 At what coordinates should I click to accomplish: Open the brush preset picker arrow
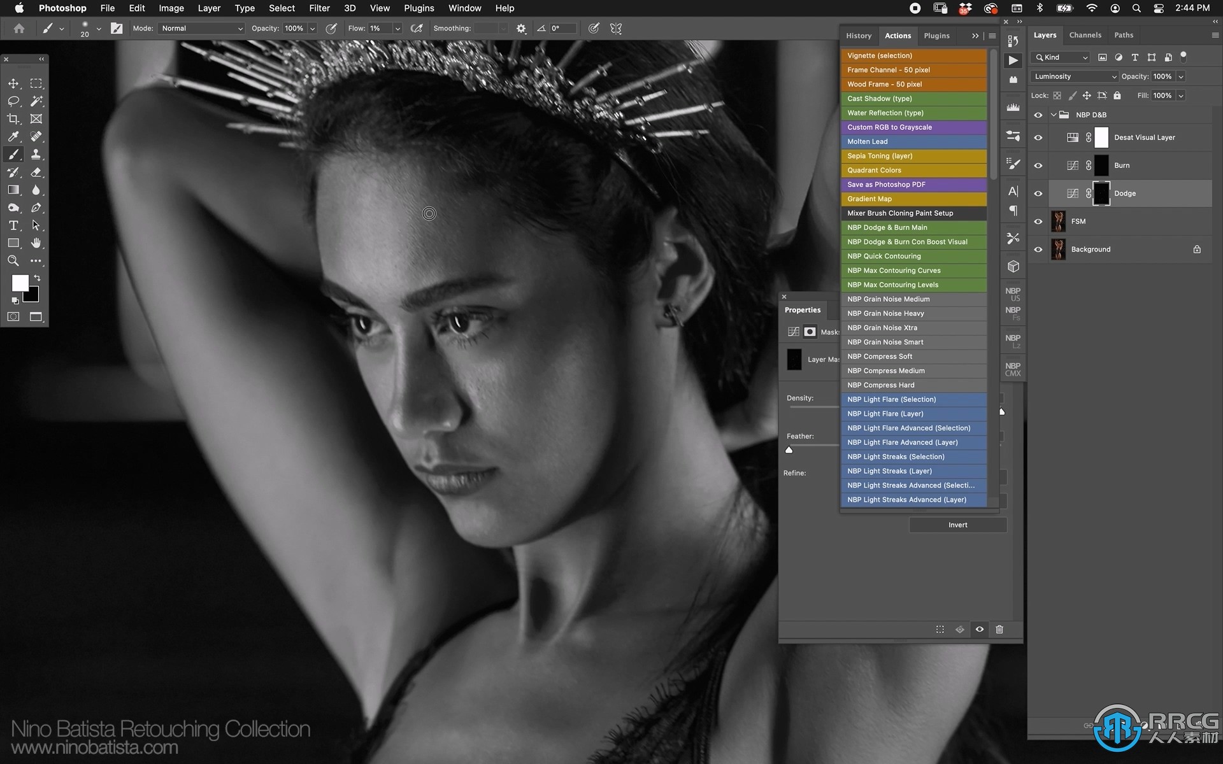tap(99, 28)
